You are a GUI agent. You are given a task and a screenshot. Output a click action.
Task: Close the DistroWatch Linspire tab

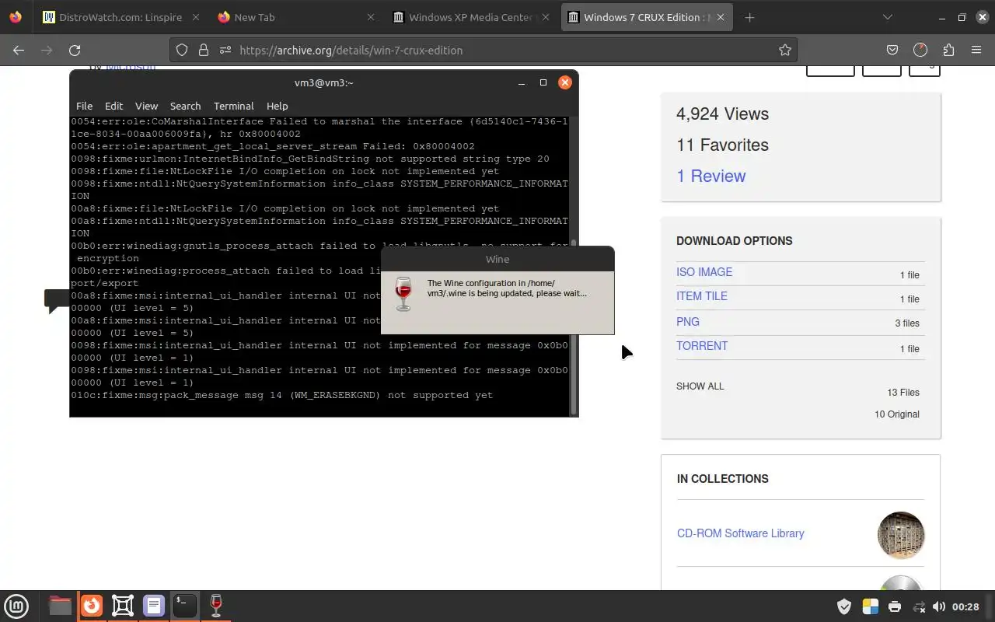(x=194, y=17)
